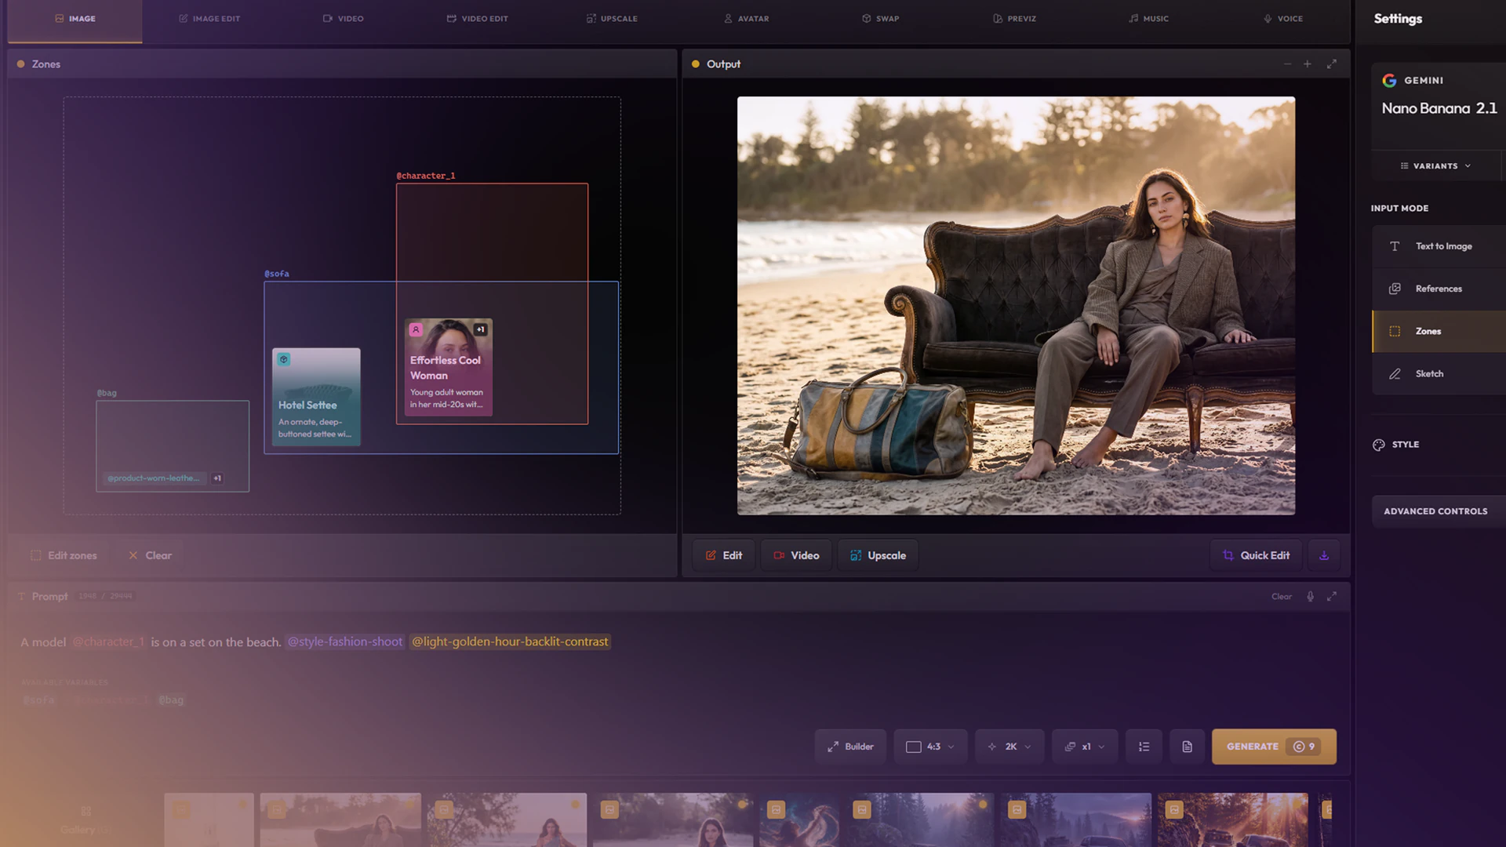Clear all zones with the Clear button
The image size is (1506, 847).
[x=150, y=555]
